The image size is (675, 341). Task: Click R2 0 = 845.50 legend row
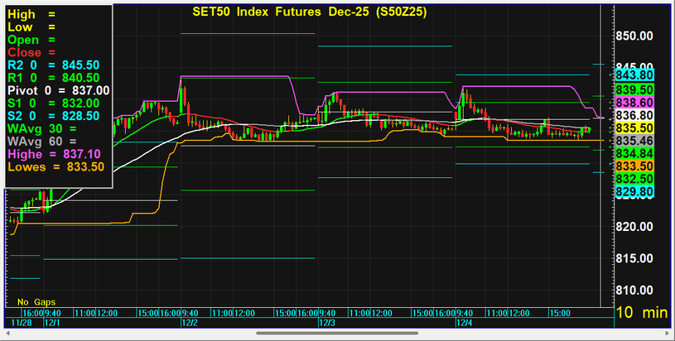tap(54, 65)
